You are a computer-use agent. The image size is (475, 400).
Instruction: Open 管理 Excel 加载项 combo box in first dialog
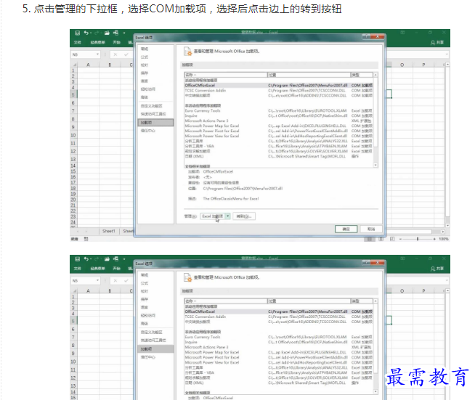(215, 216)
